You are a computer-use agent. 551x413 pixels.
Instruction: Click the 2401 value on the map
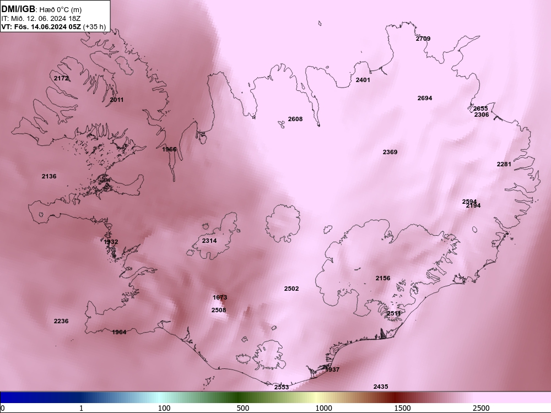tap(363, 80)
